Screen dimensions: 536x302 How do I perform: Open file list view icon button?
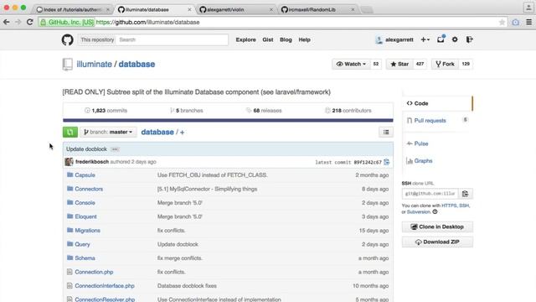coord(386,133)
